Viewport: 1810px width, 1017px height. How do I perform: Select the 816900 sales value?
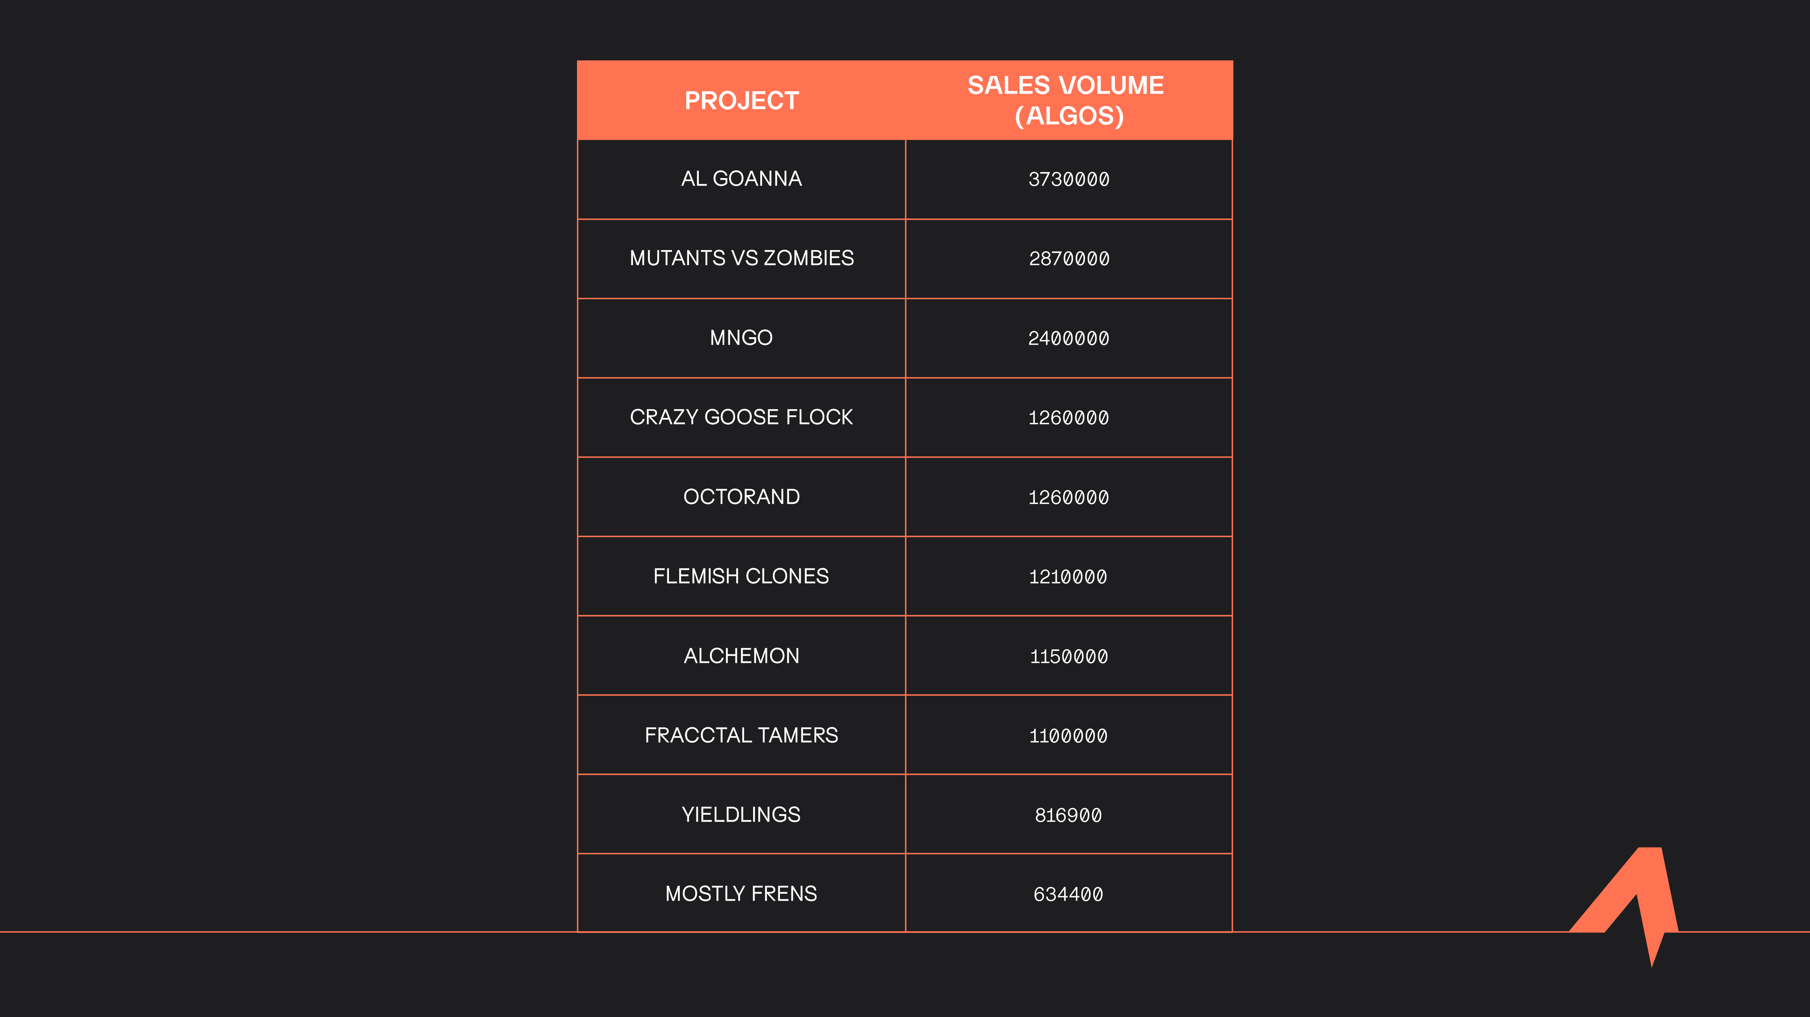click(1068, 815)
